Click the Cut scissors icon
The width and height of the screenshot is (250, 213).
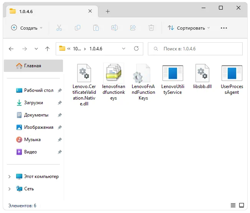point(59,28)
